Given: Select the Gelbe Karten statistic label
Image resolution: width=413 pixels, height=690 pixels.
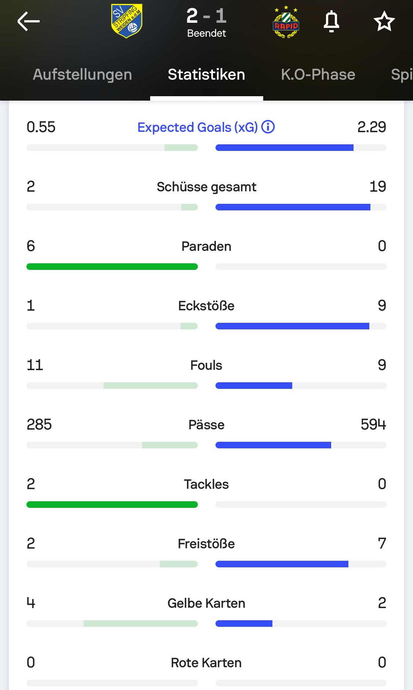Looking at the screenshot, I should point(206,603).
